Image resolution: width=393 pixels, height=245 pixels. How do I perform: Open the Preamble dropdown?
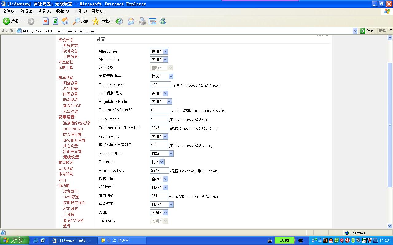point(157,162)
